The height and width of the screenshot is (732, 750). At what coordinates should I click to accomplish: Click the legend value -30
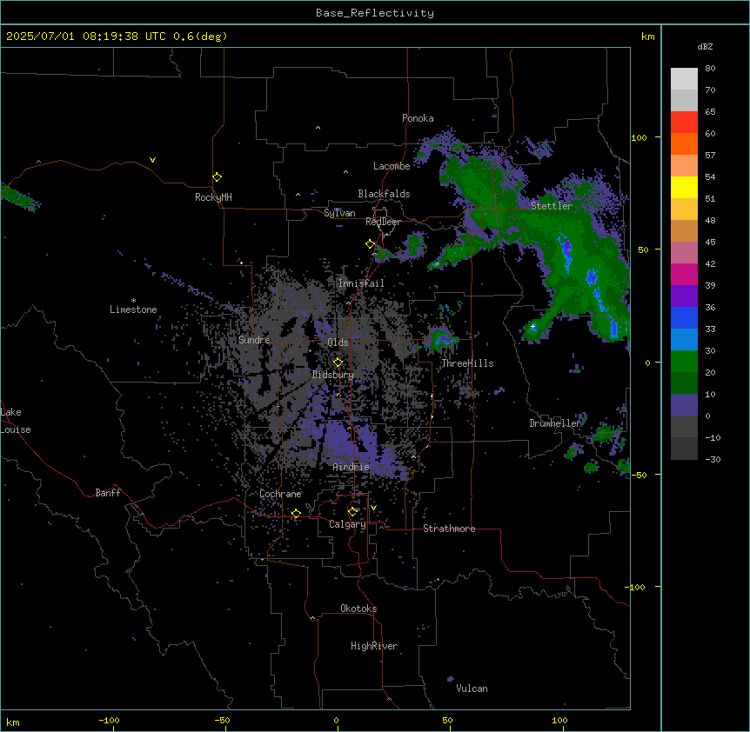tap(713, 460)
